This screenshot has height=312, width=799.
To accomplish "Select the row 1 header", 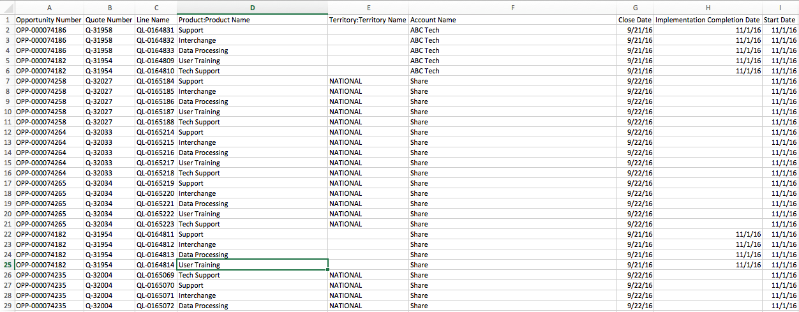I will coord(7,20).
